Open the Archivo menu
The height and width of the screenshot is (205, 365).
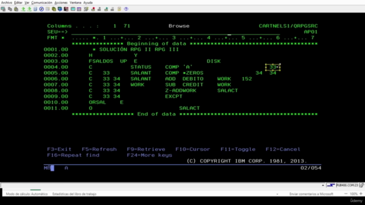click(x=6, y=2)
